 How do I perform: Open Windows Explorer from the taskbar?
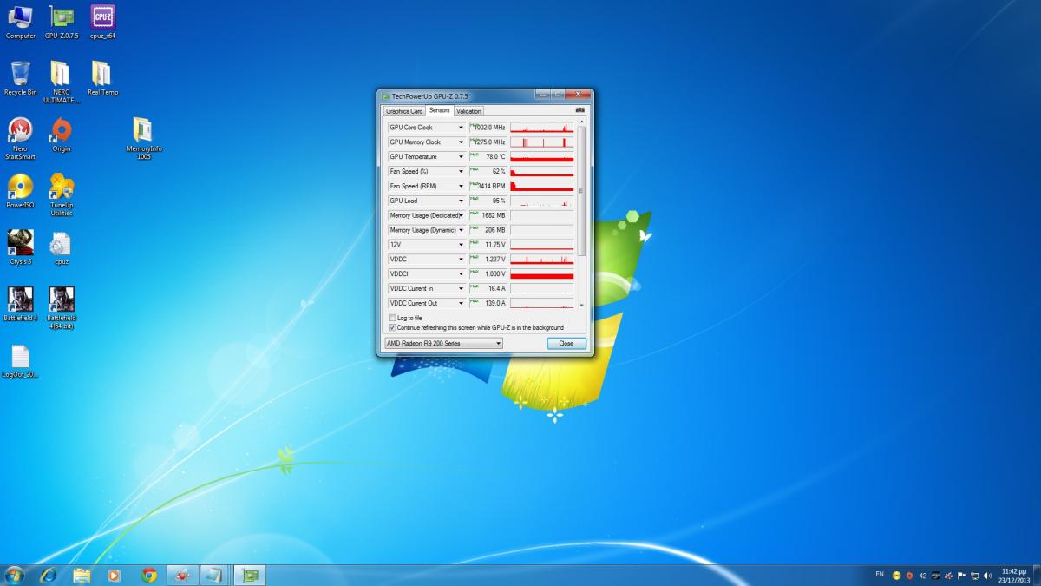pos(82,575)
